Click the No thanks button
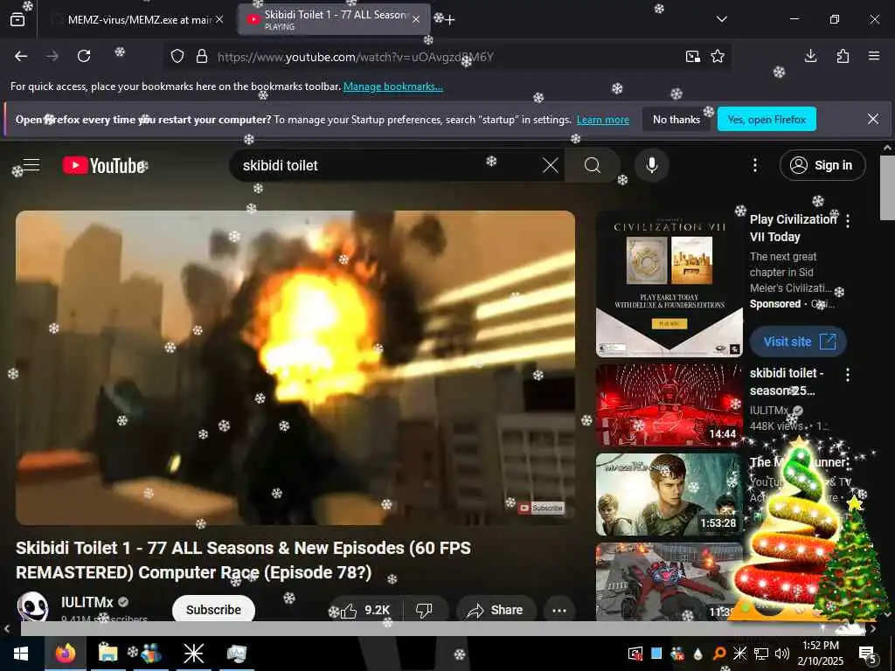Viewport: 895px width, 671px height. pos(676,119)
